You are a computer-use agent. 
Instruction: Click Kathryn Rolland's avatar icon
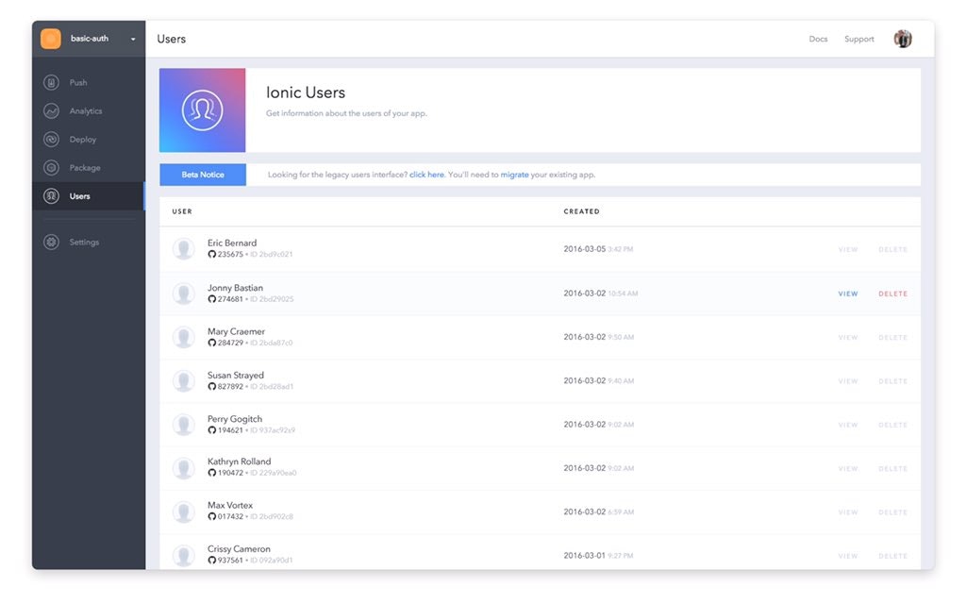click(184, 468)
